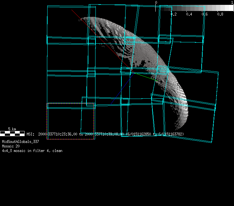Click the 0 label above grayscale bar
234x206 pixels.
[156, 3]
